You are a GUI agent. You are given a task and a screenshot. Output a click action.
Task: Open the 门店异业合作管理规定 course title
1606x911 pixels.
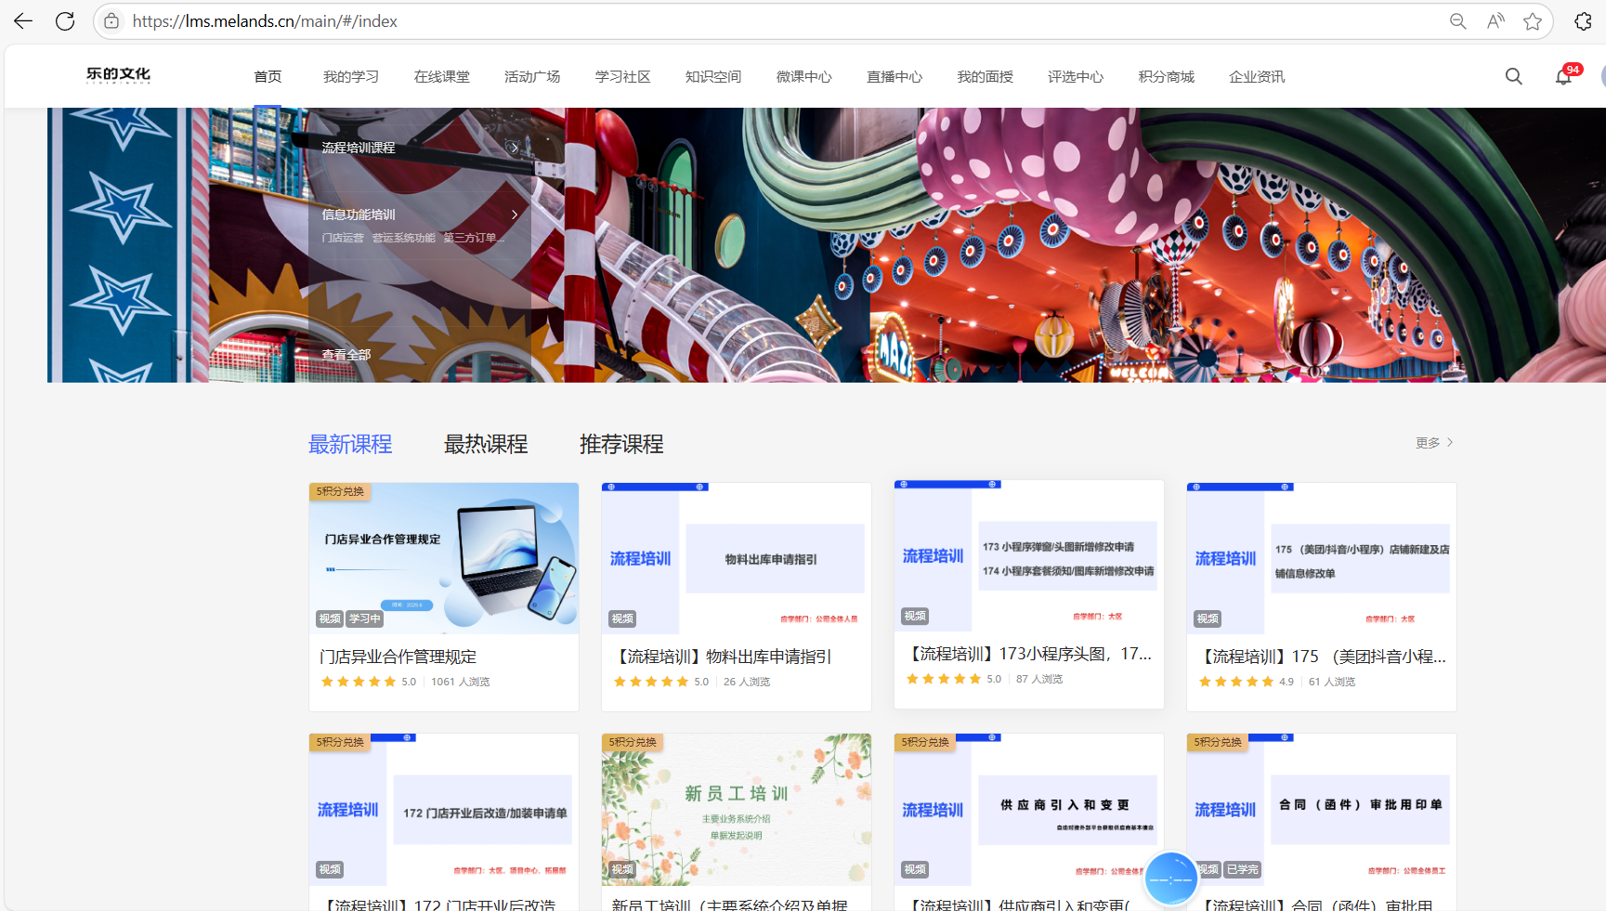(398, 657)
